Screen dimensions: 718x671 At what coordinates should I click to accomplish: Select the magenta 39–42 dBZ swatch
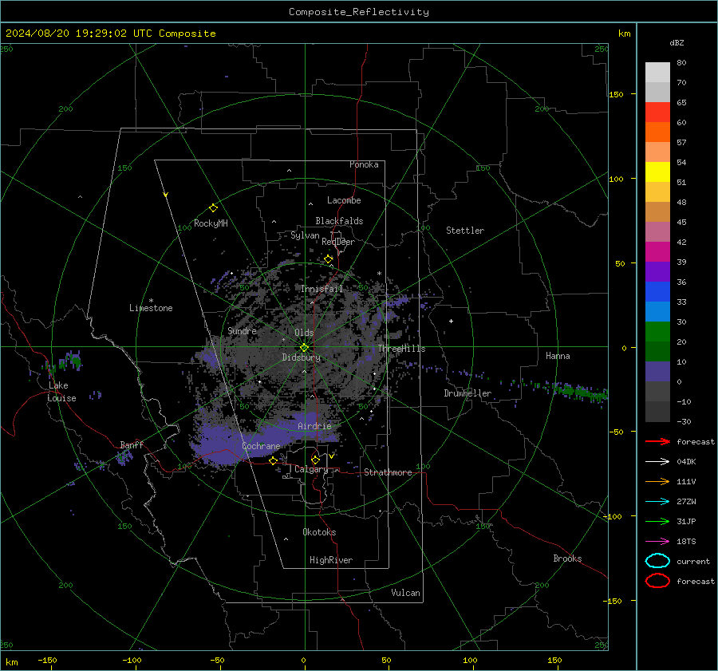pyautogui.click(x=657, y=252)
